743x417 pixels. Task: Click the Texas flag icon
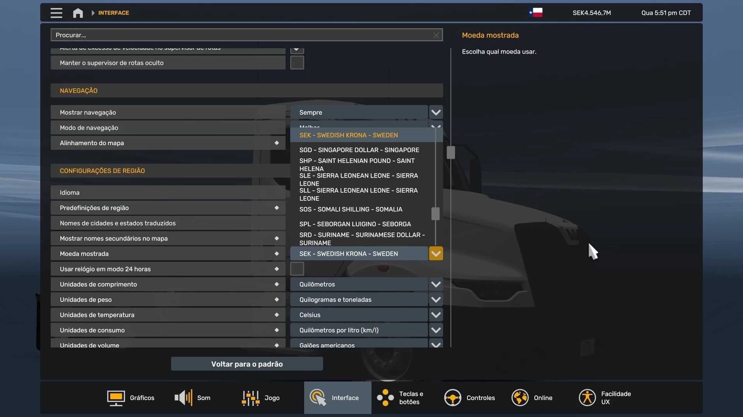point(536,13)
